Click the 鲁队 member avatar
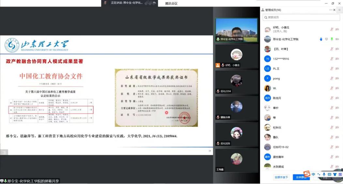343x184 pixels. (x=267, y=137)
